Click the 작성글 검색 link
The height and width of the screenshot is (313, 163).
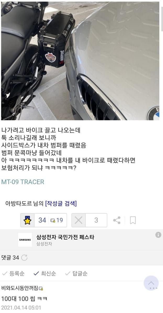tap(61, 204)
